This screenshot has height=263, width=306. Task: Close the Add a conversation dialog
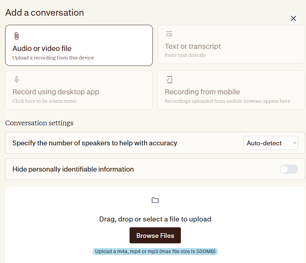tap(293, 18)
